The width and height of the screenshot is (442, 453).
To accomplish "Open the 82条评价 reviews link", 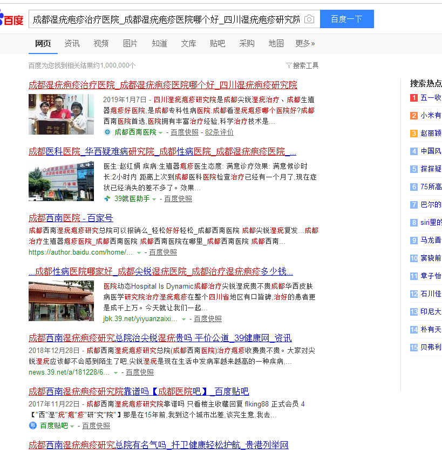I will 219,132.
